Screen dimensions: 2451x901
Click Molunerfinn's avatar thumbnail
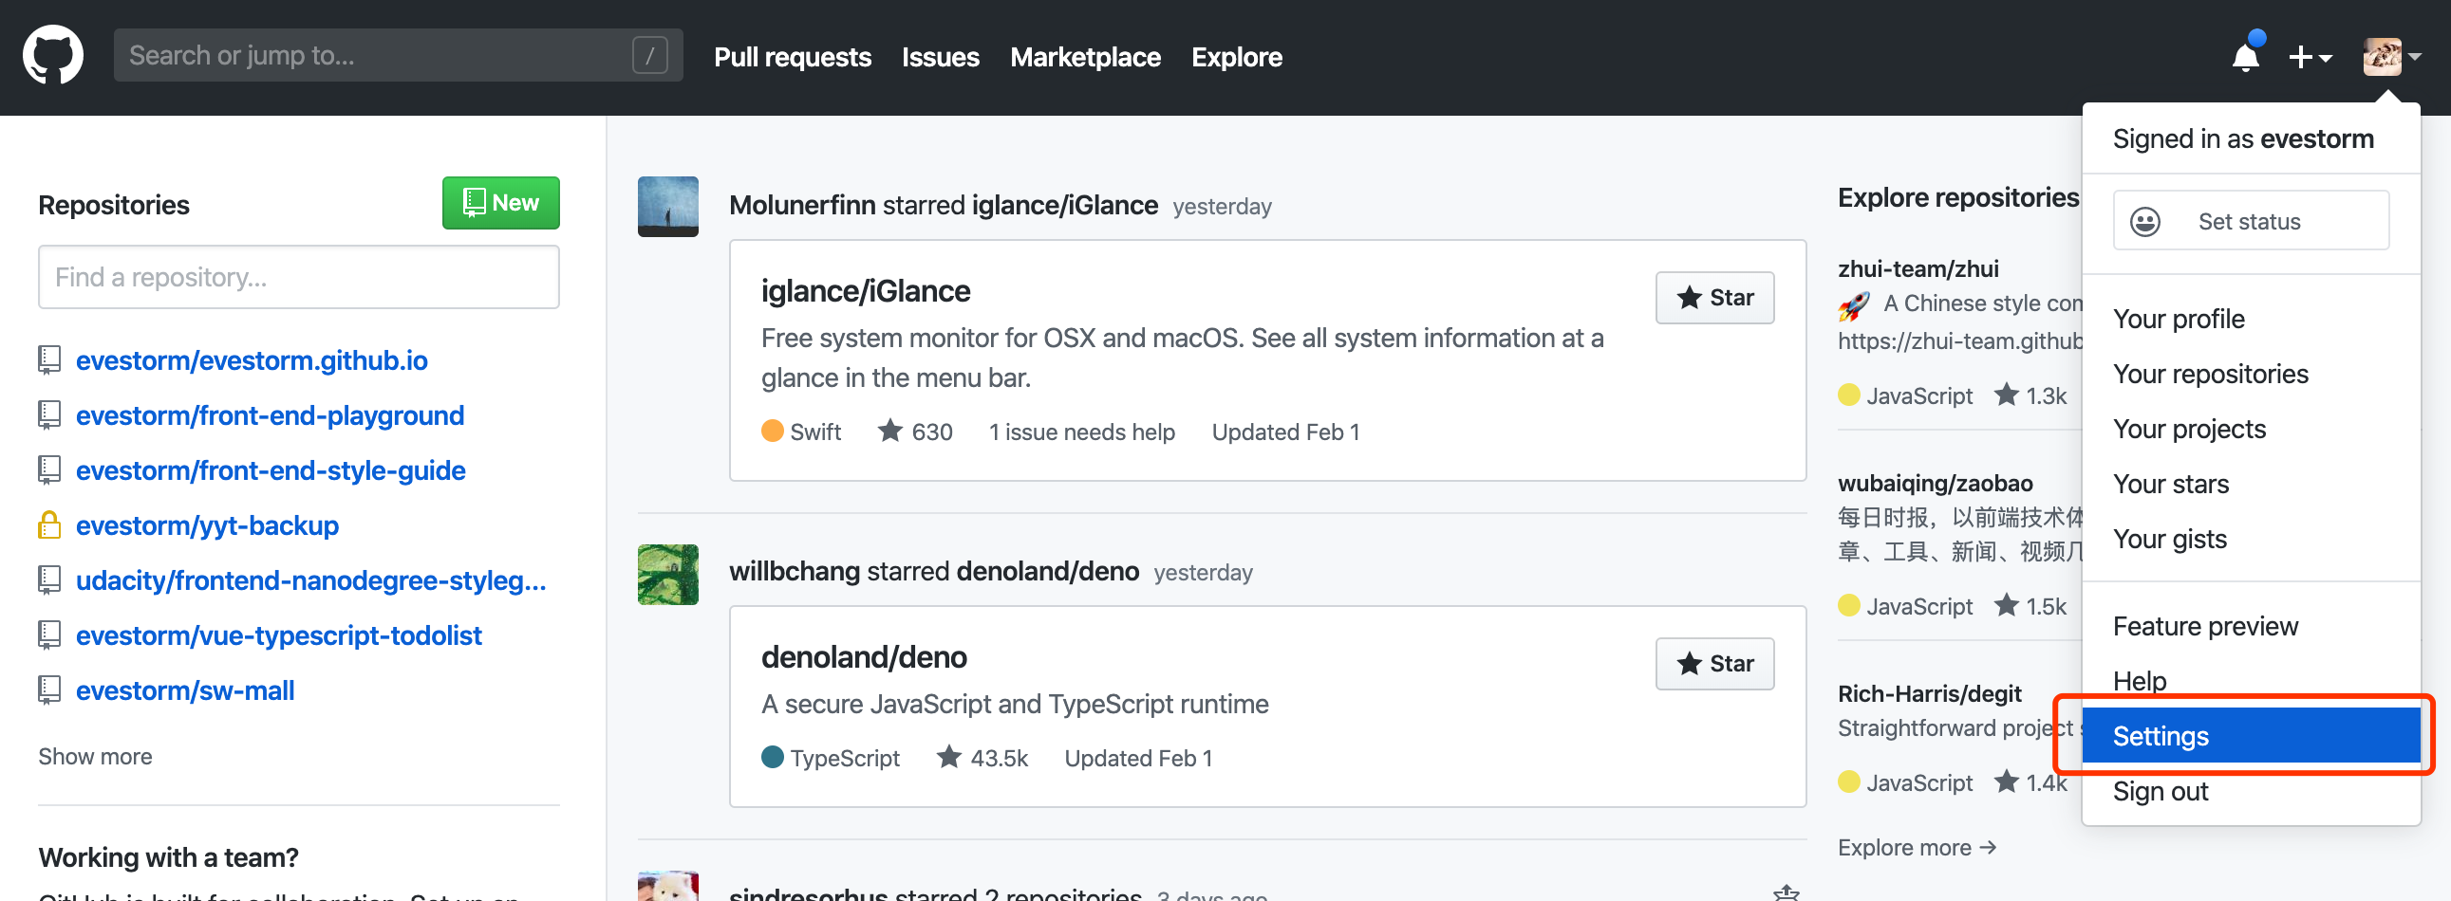(668, 206)
